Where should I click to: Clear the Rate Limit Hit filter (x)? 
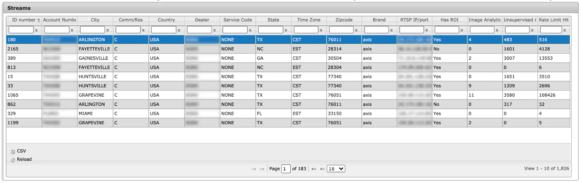point(565,30)
